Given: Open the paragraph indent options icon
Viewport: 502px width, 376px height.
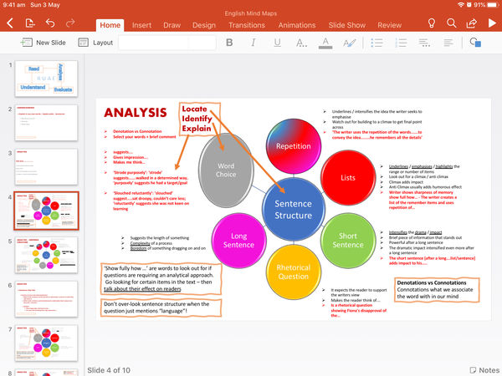Looking at the screenshot, I should [x=424, y=43].
